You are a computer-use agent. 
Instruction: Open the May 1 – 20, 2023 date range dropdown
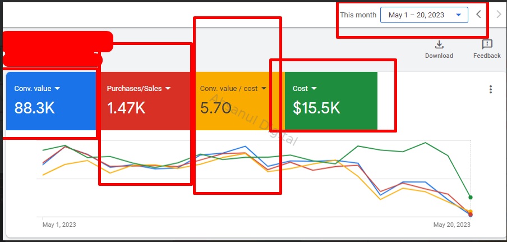424,15
